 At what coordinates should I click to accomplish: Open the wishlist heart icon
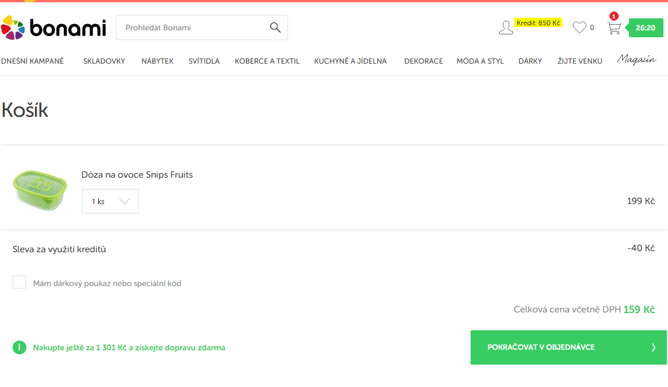pyautogui.click(x=579, y=28)
